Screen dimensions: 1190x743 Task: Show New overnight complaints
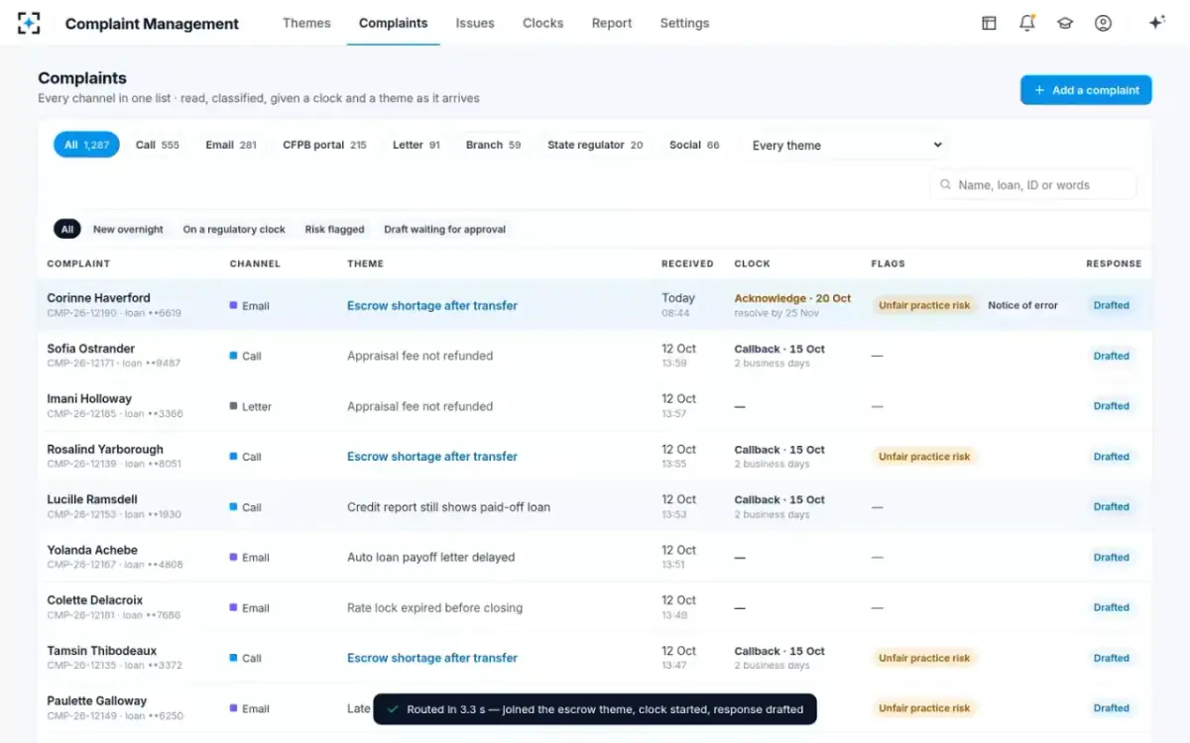tap(128, 229)
